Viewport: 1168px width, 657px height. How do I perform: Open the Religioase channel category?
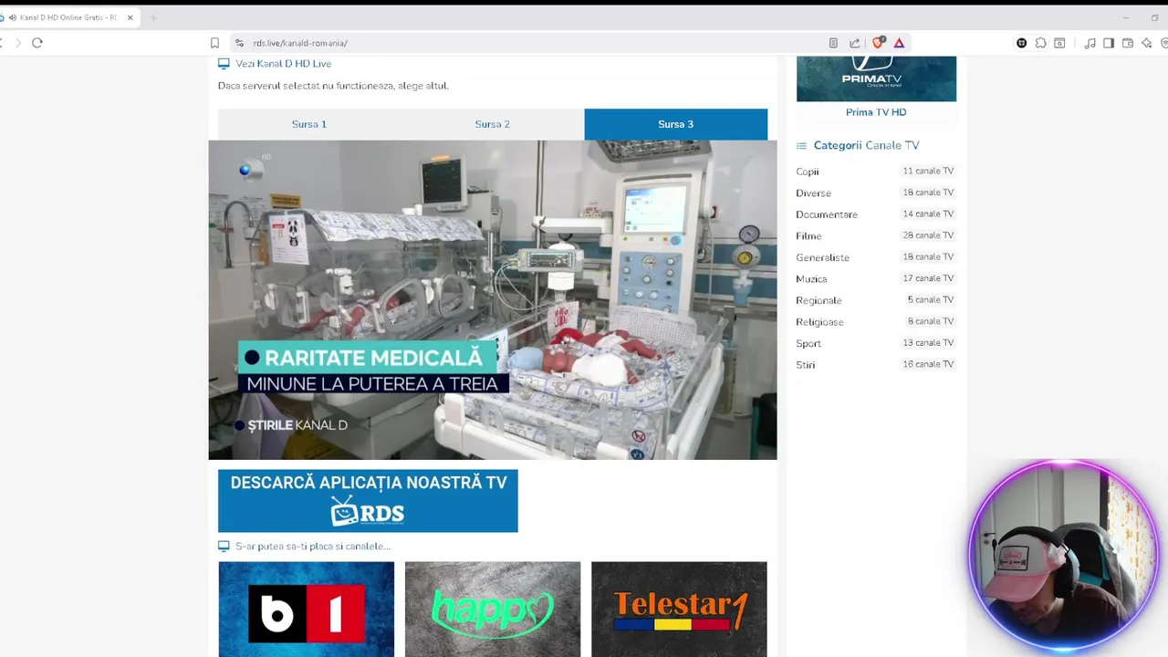coord(819,322)
